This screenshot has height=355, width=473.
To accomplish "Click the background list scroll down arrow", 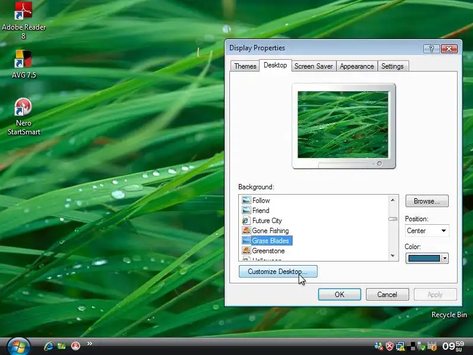I will point(393,256).
